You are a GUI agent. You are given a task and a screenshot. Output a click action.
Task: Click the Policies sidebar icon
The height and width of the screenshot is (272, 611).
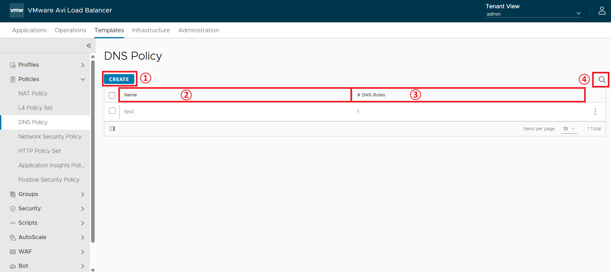13,79
